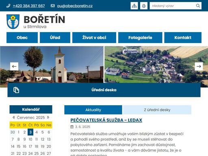Call phone number +420 384 397 667
This screenshot has height=156, width=208.
coord(29,6)
